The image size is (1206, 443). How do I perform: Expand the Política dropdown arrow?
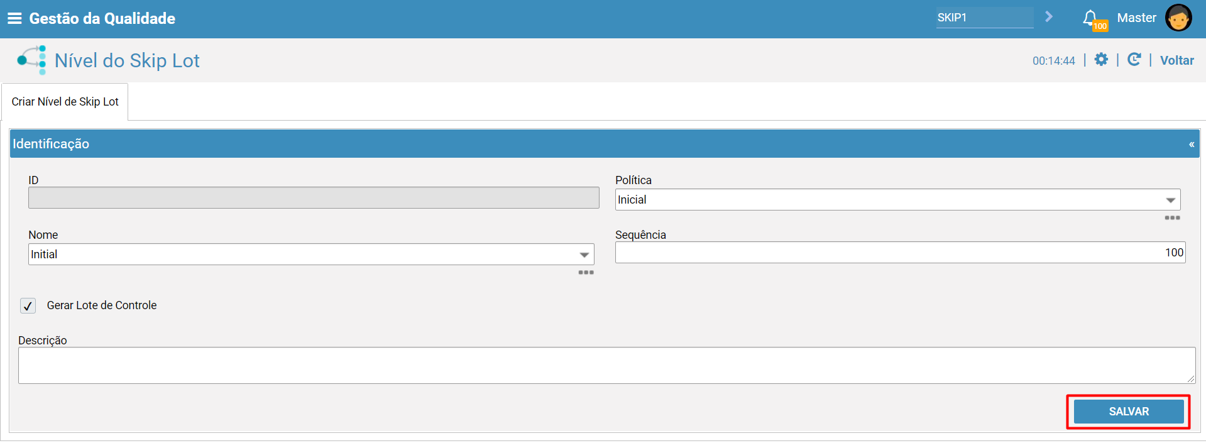[x=1170, y=200]
